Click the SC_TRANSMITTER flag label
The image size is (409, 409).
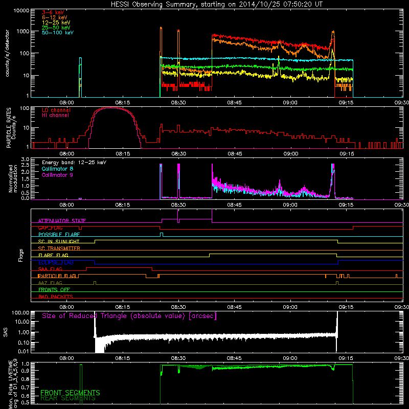59,248
